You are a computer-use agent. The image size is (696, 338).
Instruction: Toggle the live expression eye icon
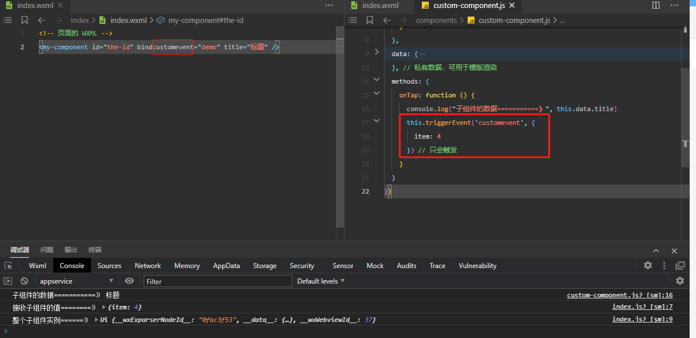pos(129,281)
